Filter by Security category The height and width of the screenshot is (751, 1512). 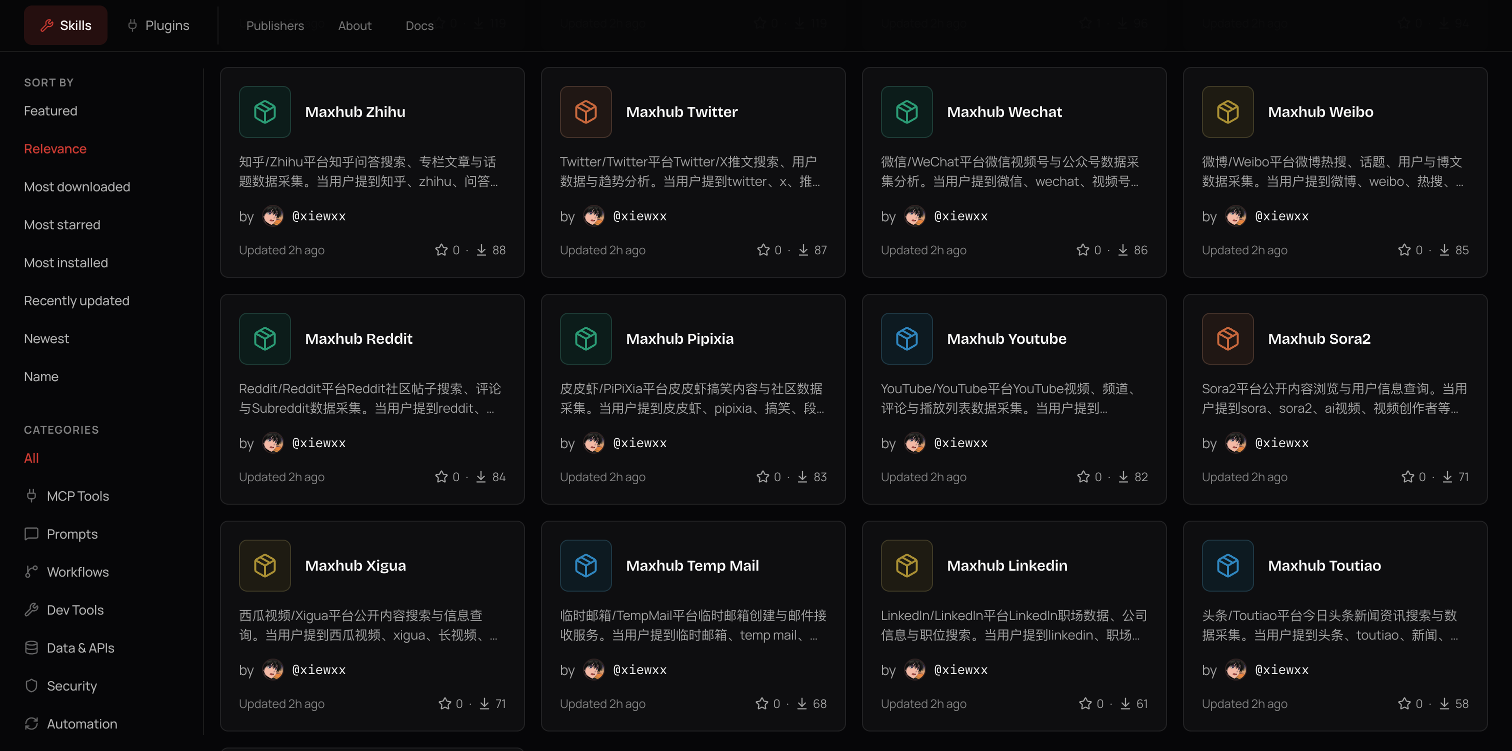click(x=60, y=686)
